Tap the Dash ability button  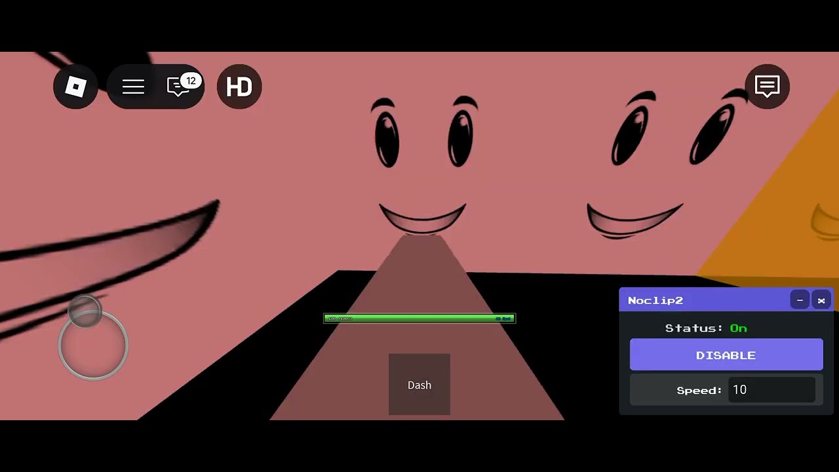419,385
